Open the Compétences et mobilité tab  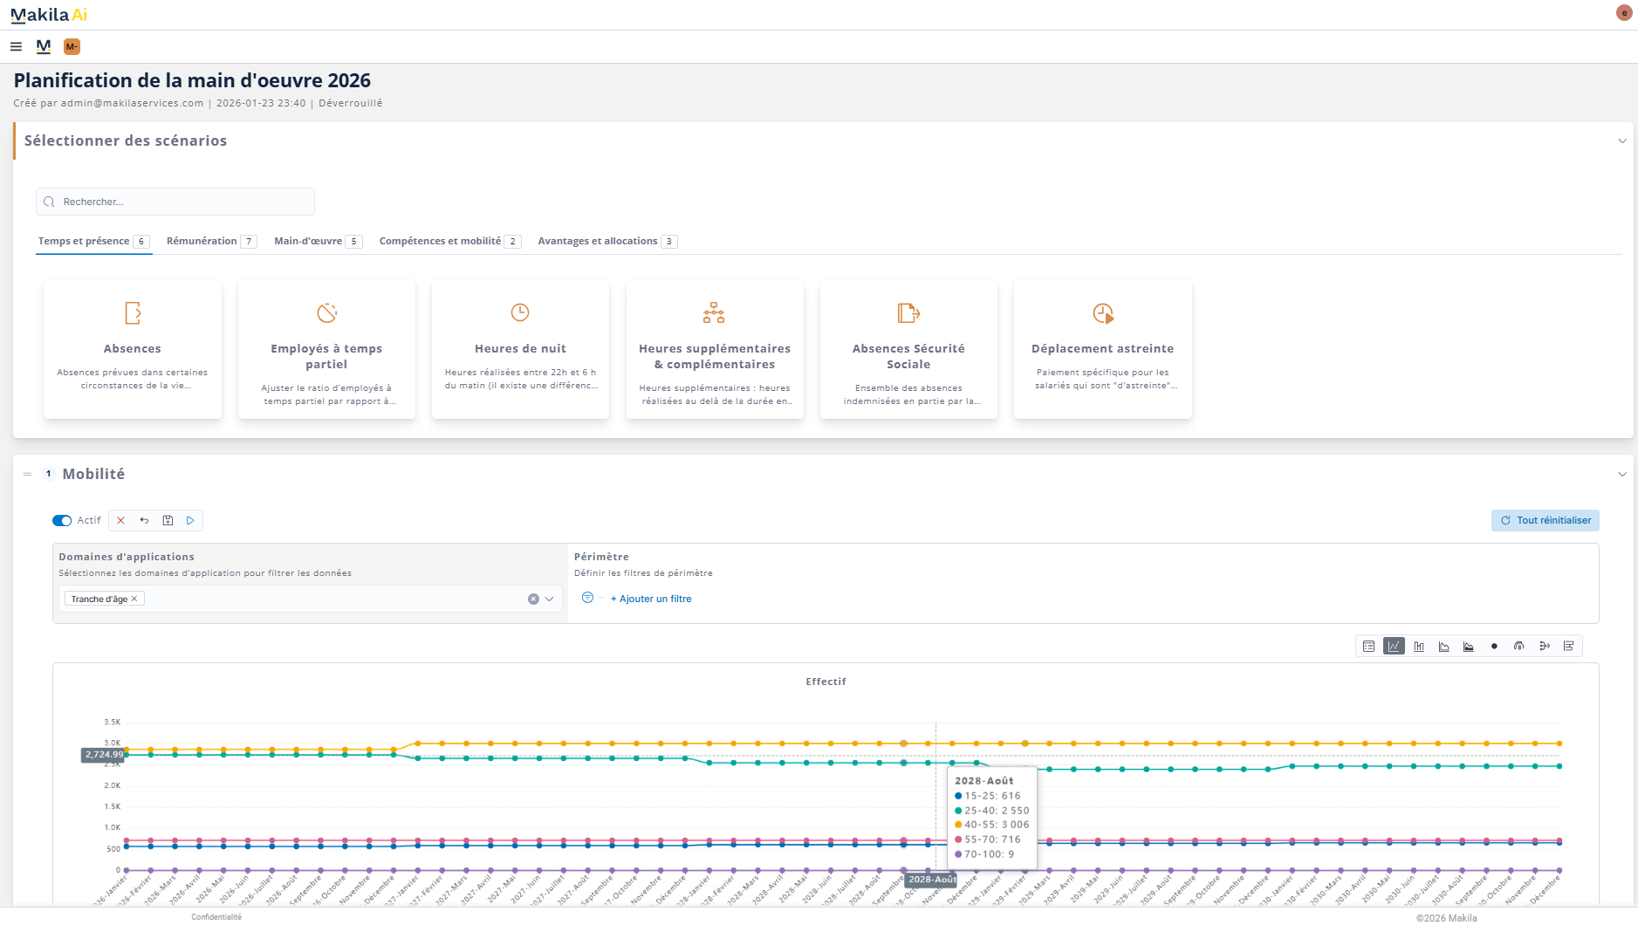[440, 242]
